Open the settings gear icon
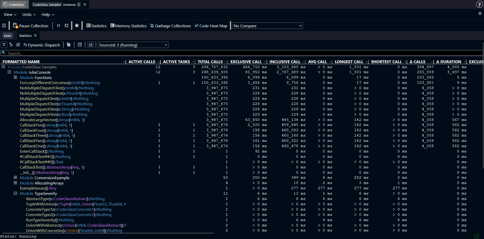The width and height of the screenshot is (484, 239). (x=480, y=14)
